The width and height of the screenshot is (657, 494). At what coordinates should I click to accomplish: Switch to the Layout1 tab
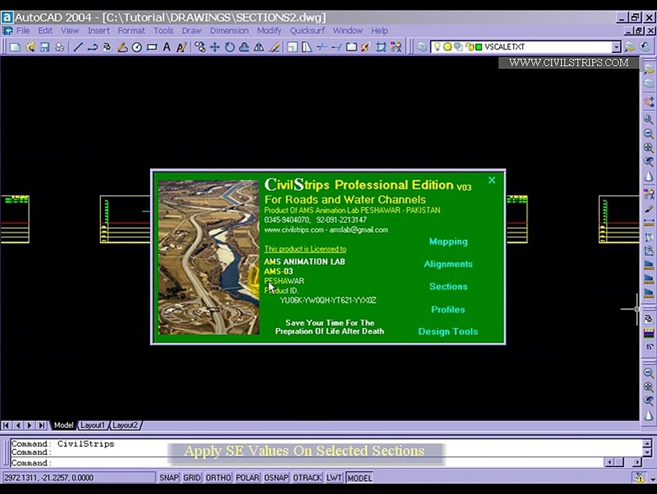pos(92,425)
